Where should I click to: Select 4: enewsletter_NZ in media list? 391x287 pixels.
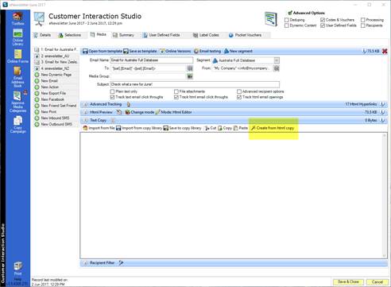coord(56,68)
